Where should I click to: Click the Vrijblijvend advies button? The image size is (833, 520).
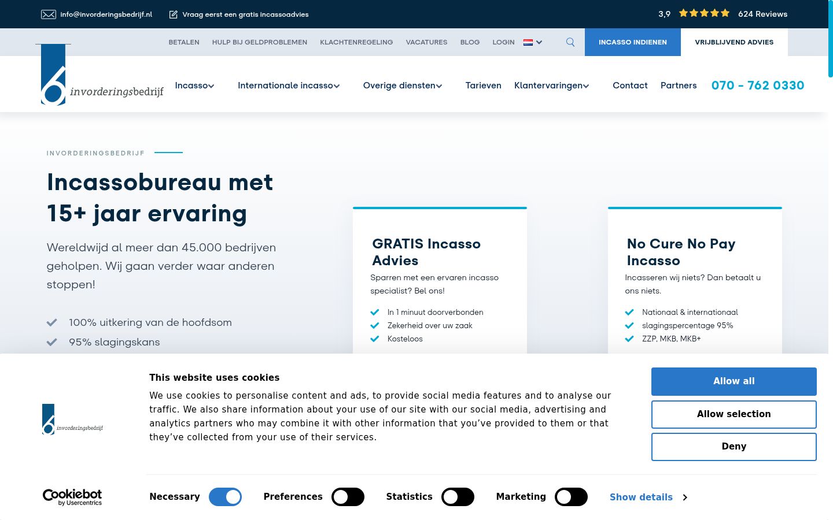[x=734, y=42]
